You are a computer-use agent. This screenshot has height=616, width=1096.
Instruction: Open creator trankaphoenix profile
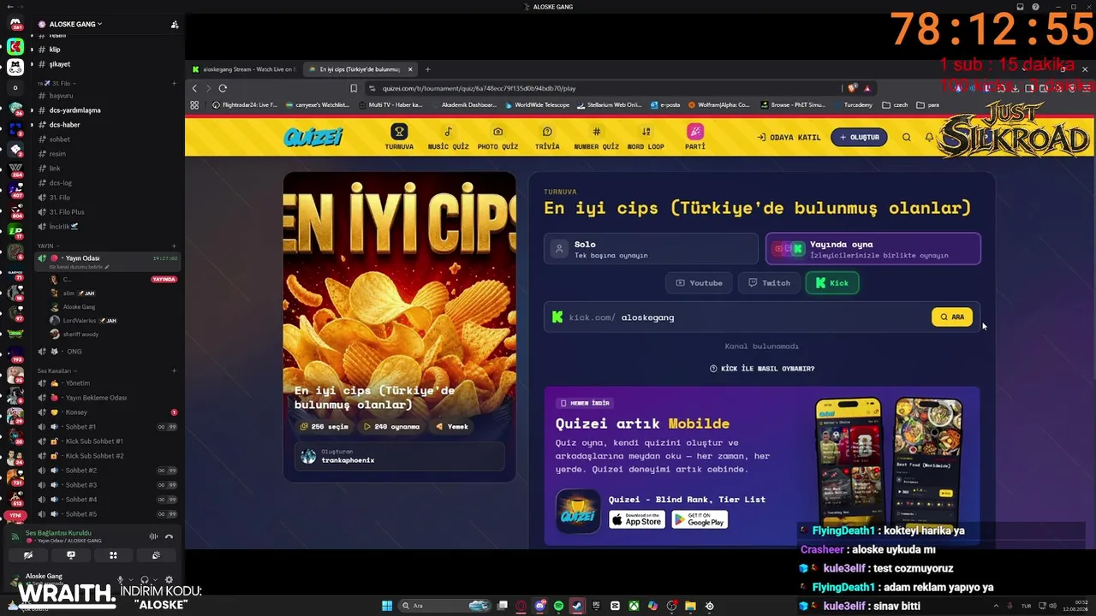pyautogui.click(x=399, y=456)
